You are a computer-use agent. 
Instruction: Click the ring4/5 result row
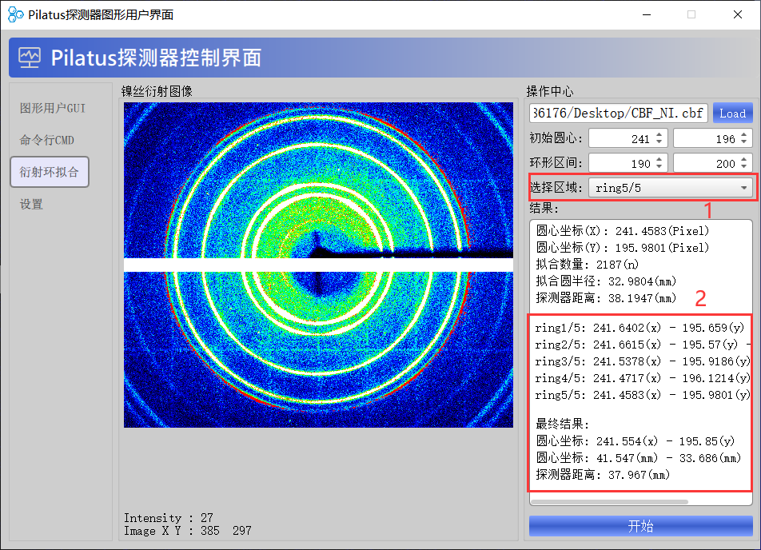[643, 378]
